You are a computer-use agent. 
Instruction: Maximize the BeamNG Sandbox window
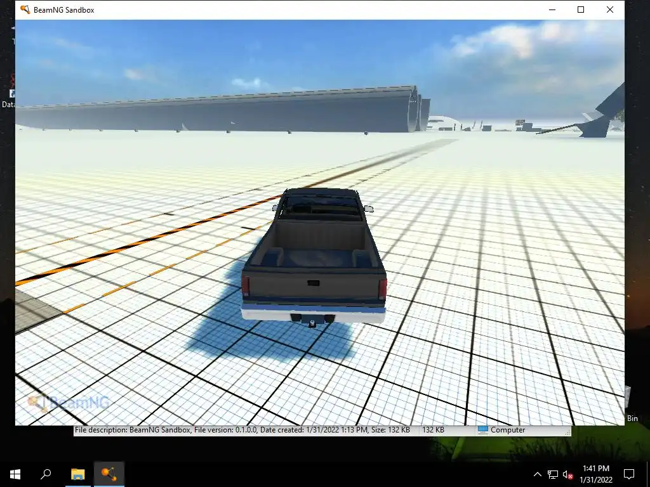[x=581, y=10]
